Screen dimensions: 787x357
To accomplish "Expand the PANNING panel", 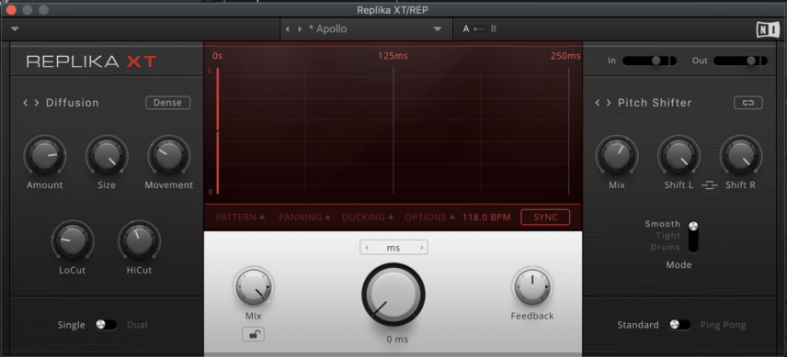I will coord(304,218).
